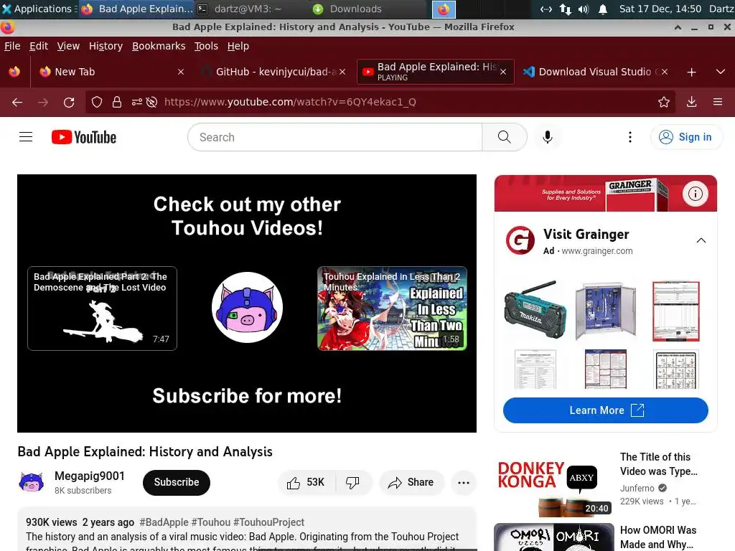This screenshot has height=551, width=735.
Task: Open Touhou Explained in Less Than 2 Minutes card
Action: pos(392,309)
